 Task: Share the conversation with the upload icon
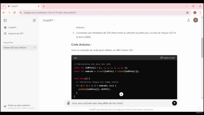pos(188,20)
